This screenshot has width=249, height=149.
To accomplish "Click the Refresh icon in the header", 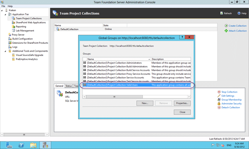I will tap(222, 13).
